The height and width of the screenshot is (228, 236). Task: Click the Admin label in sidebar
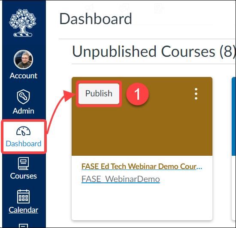23,111
